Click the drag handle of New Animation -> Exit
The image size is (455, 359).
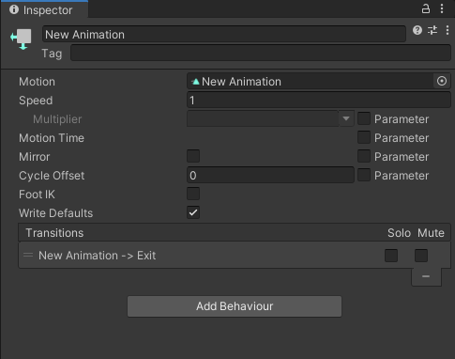[28, 255]
